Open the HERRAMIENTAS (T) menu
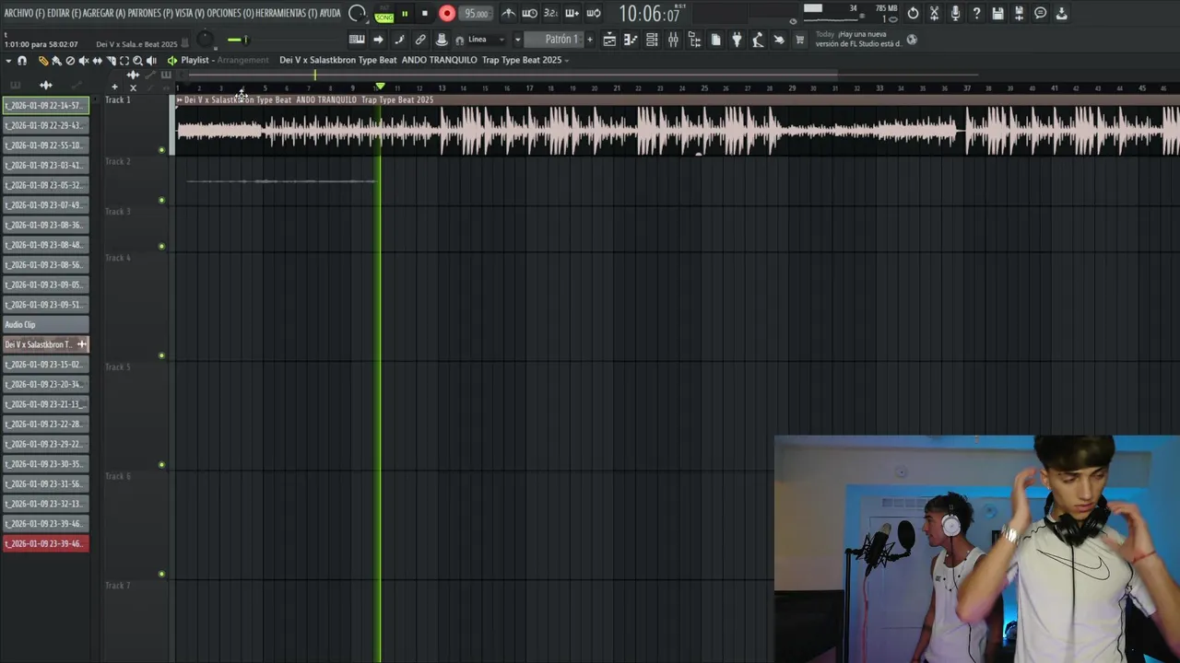The image size is (1180, 663). point(286,13)
